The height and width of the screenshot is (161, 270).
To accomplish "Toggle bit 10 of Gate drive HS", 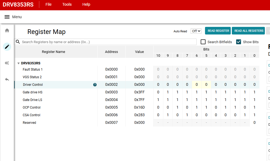I will [158, 92].
